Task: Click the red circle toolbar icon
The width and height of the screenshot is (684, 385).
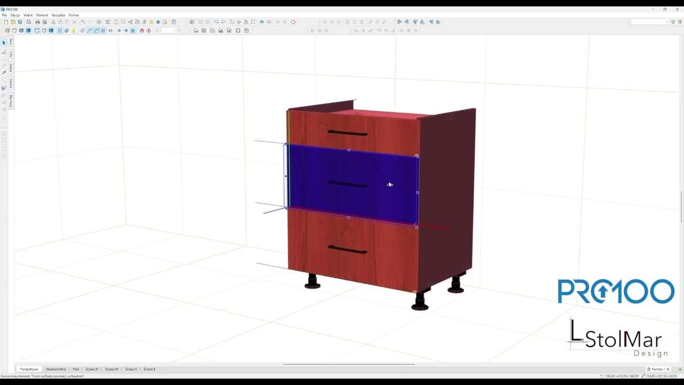Action: [293, 22]
